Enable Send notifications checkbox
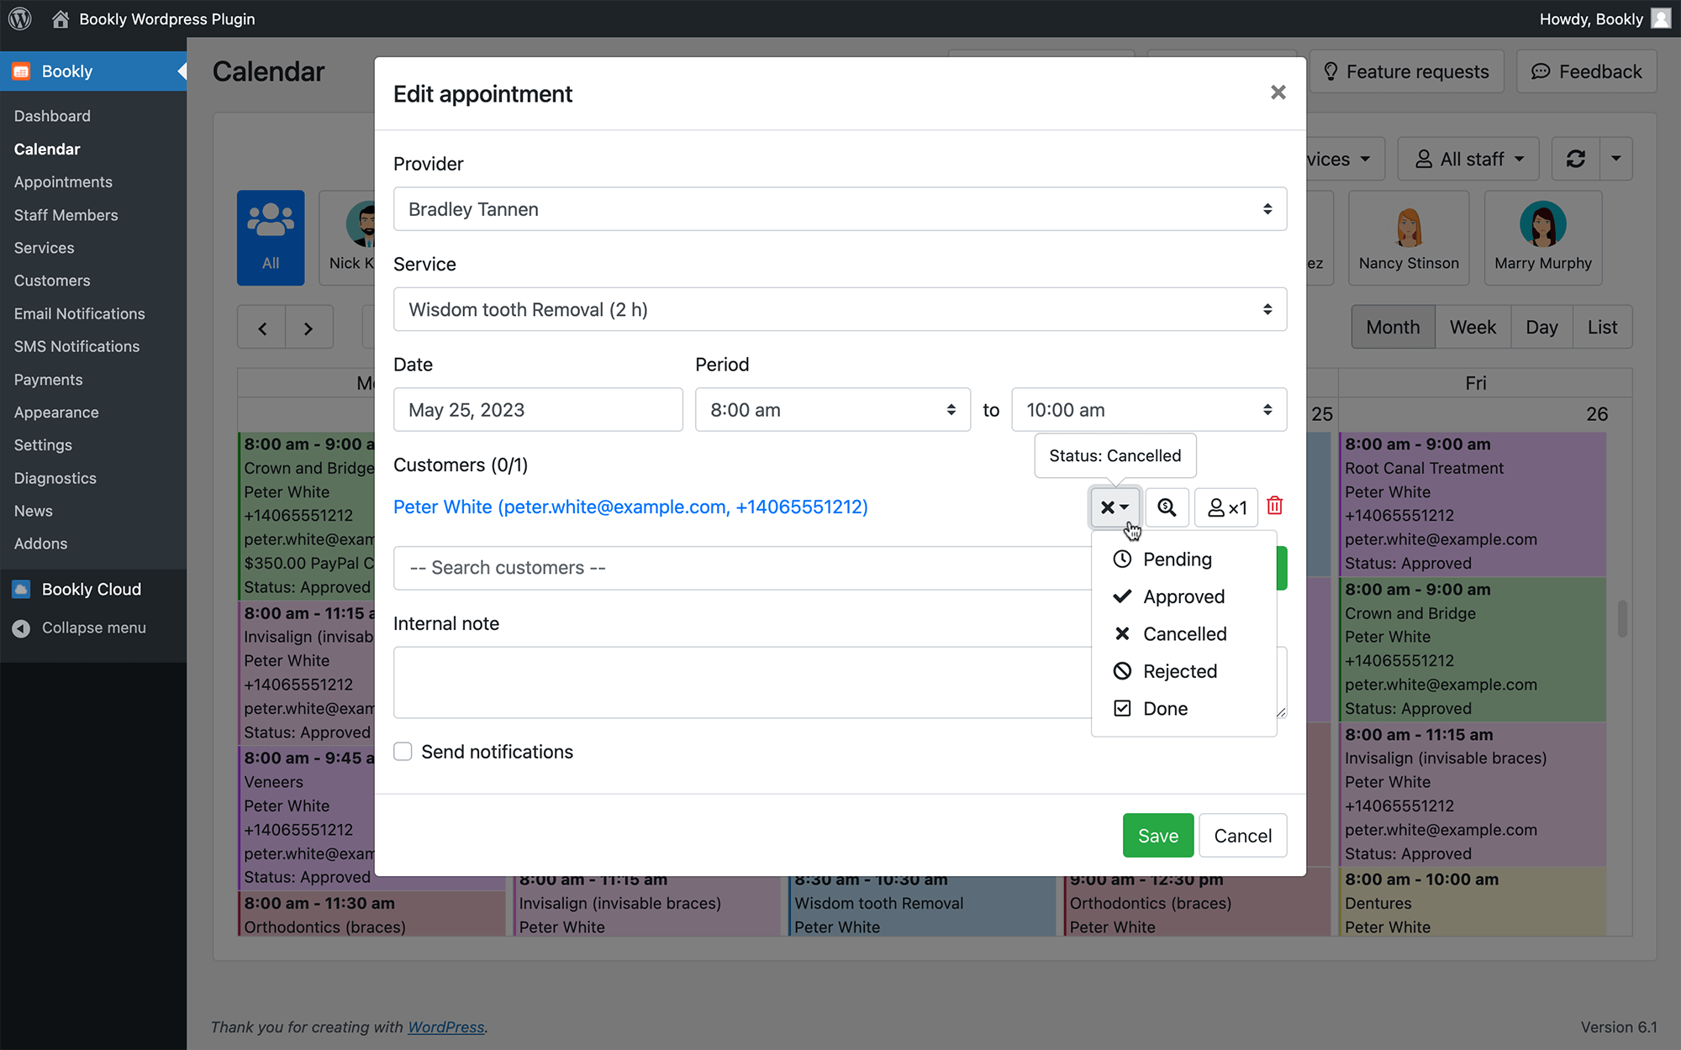1681x1050 pixels. pyautogui.click(x=403, y=752)
